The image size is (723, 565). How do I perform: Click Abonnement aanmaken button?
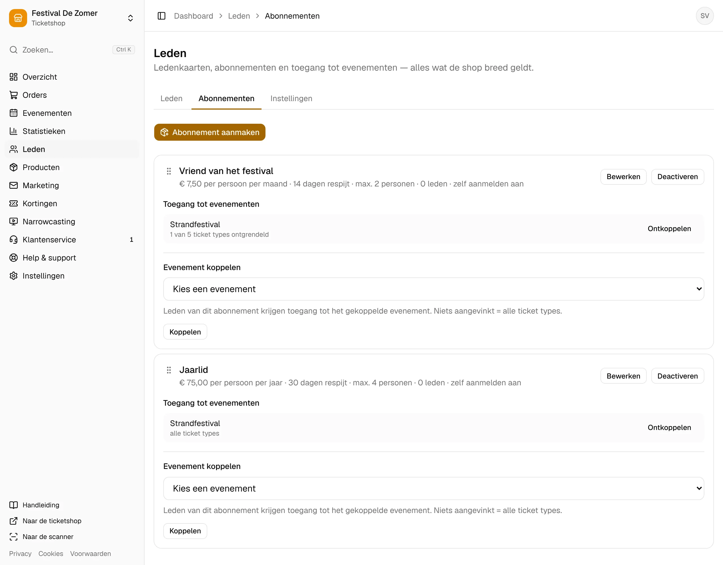[x=210, y=132]
